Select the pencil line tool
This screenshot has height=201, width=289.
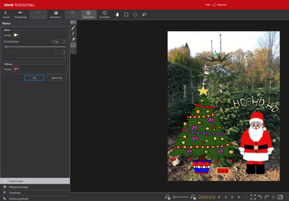tap(73, 33)
